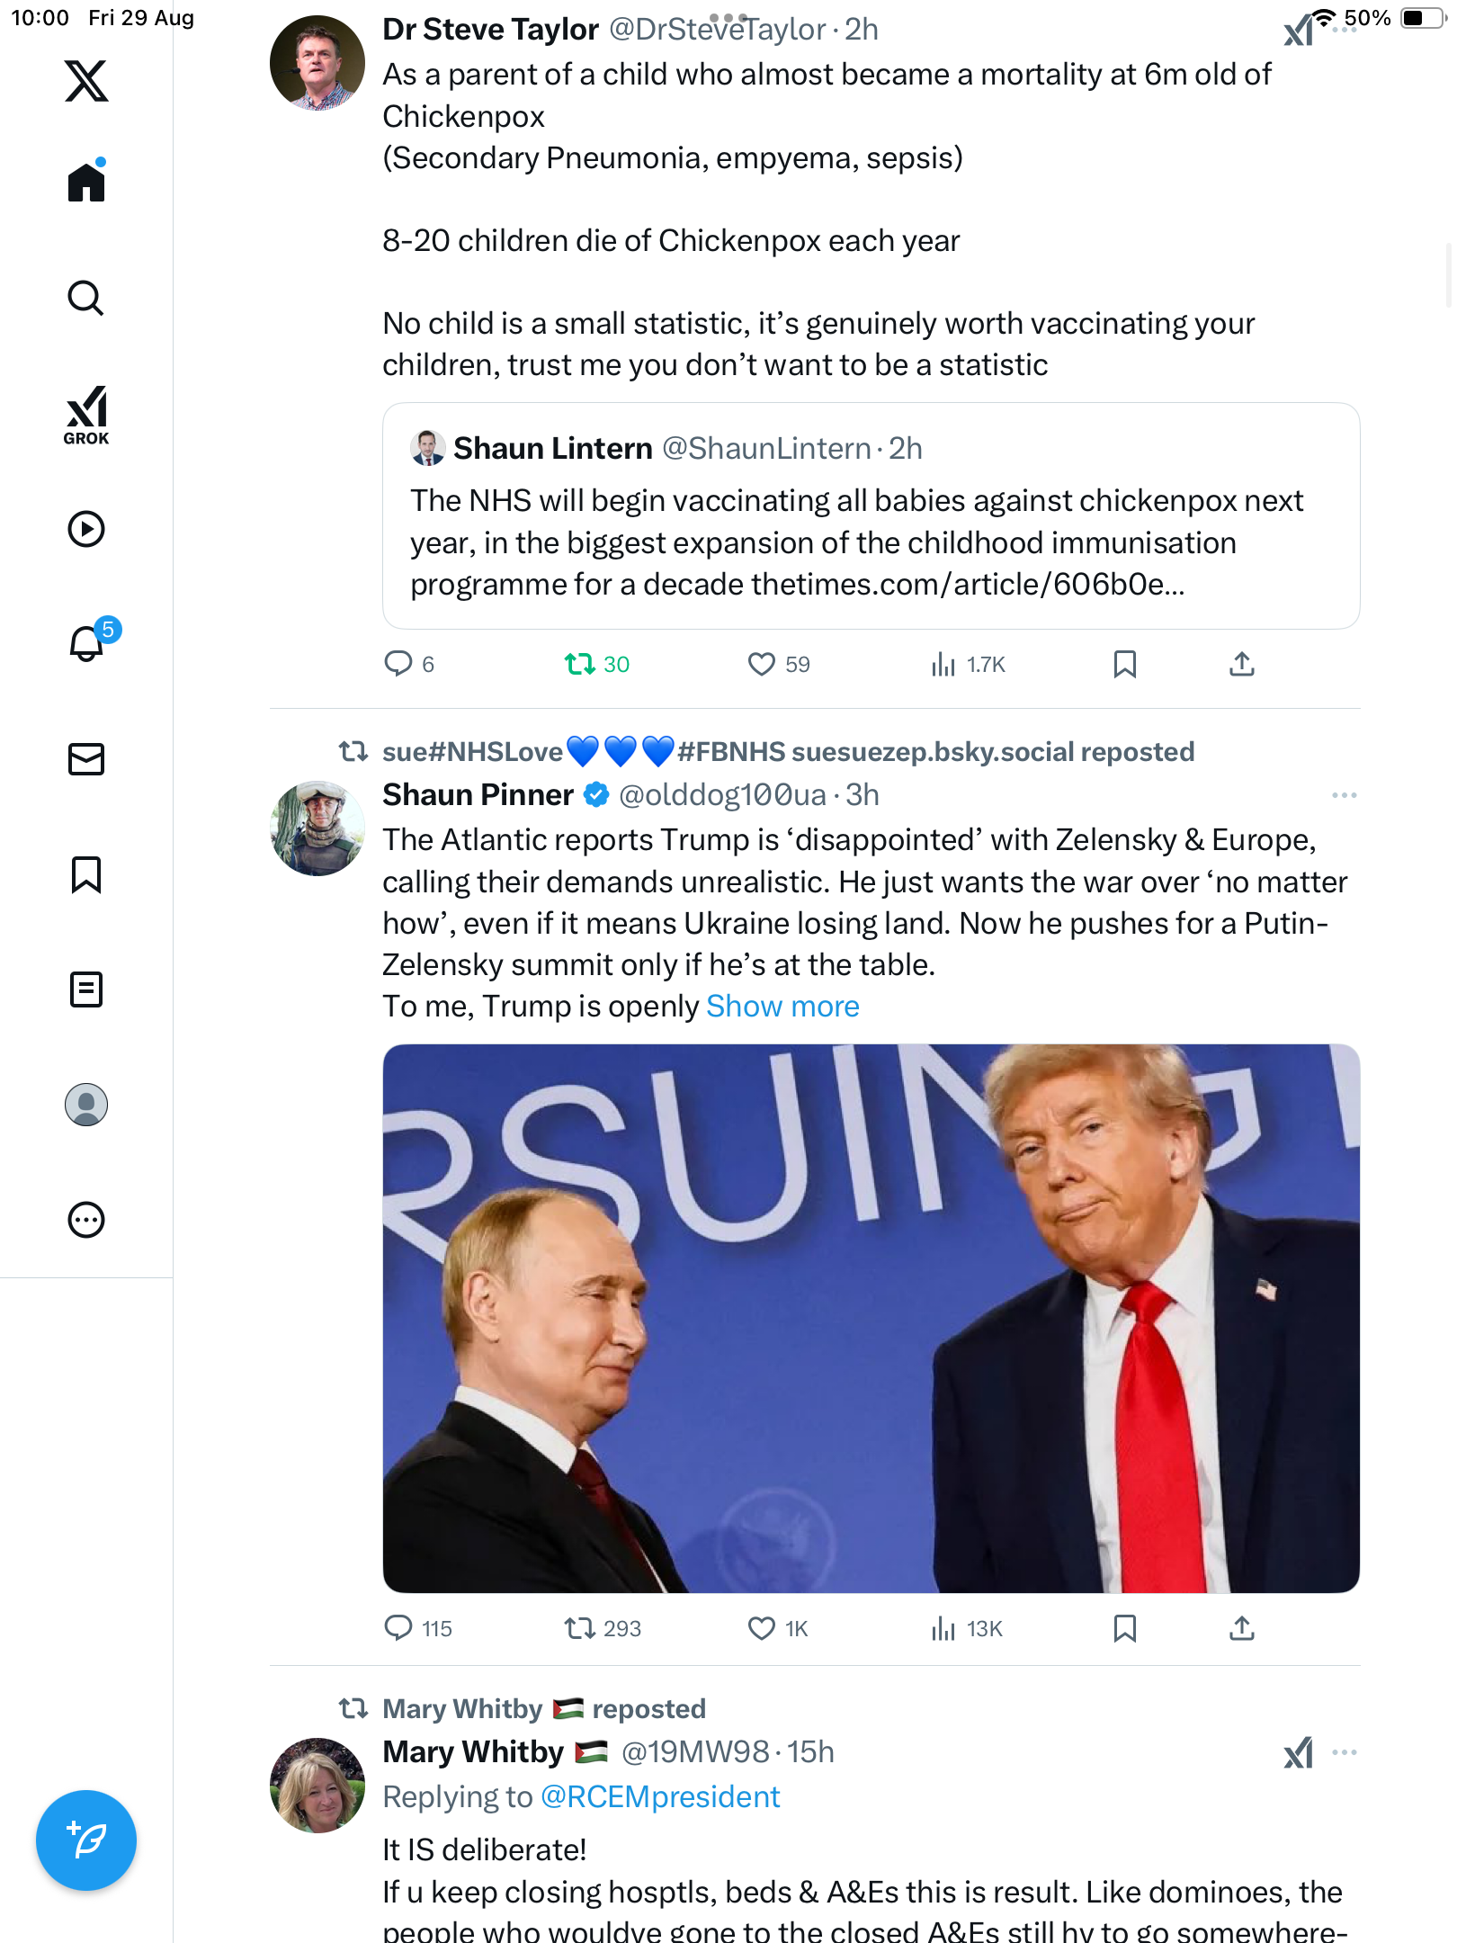Bookmark Shaun Pinner's post about Trump
Image resolution: width=1457 pixels, height=1943 pixels.
pyautogui.click(x=1124, y=1628)
